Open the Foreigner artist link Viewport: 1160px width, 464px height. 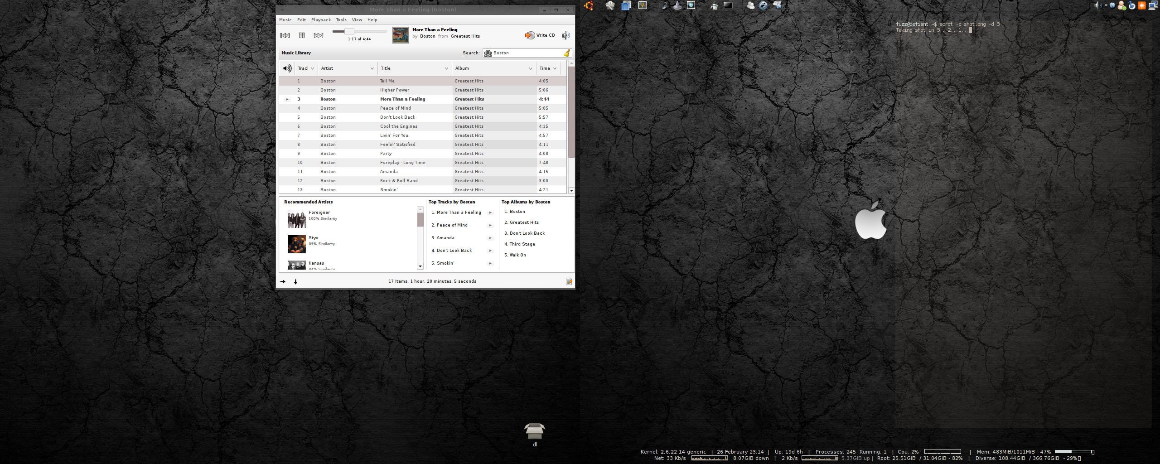(x=319, y=213)
